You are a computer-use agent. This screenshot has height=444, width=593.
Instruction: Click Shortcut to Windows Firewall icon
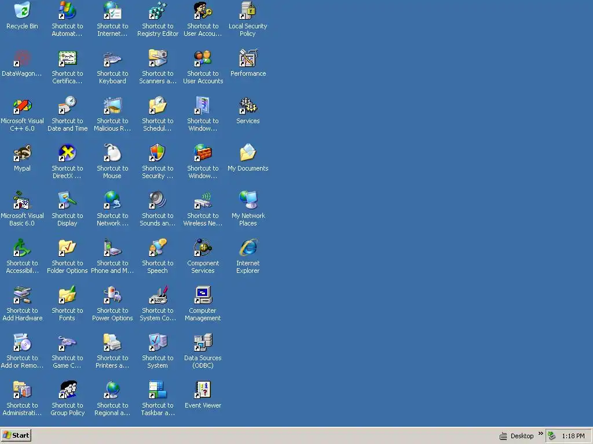point(203,153)
